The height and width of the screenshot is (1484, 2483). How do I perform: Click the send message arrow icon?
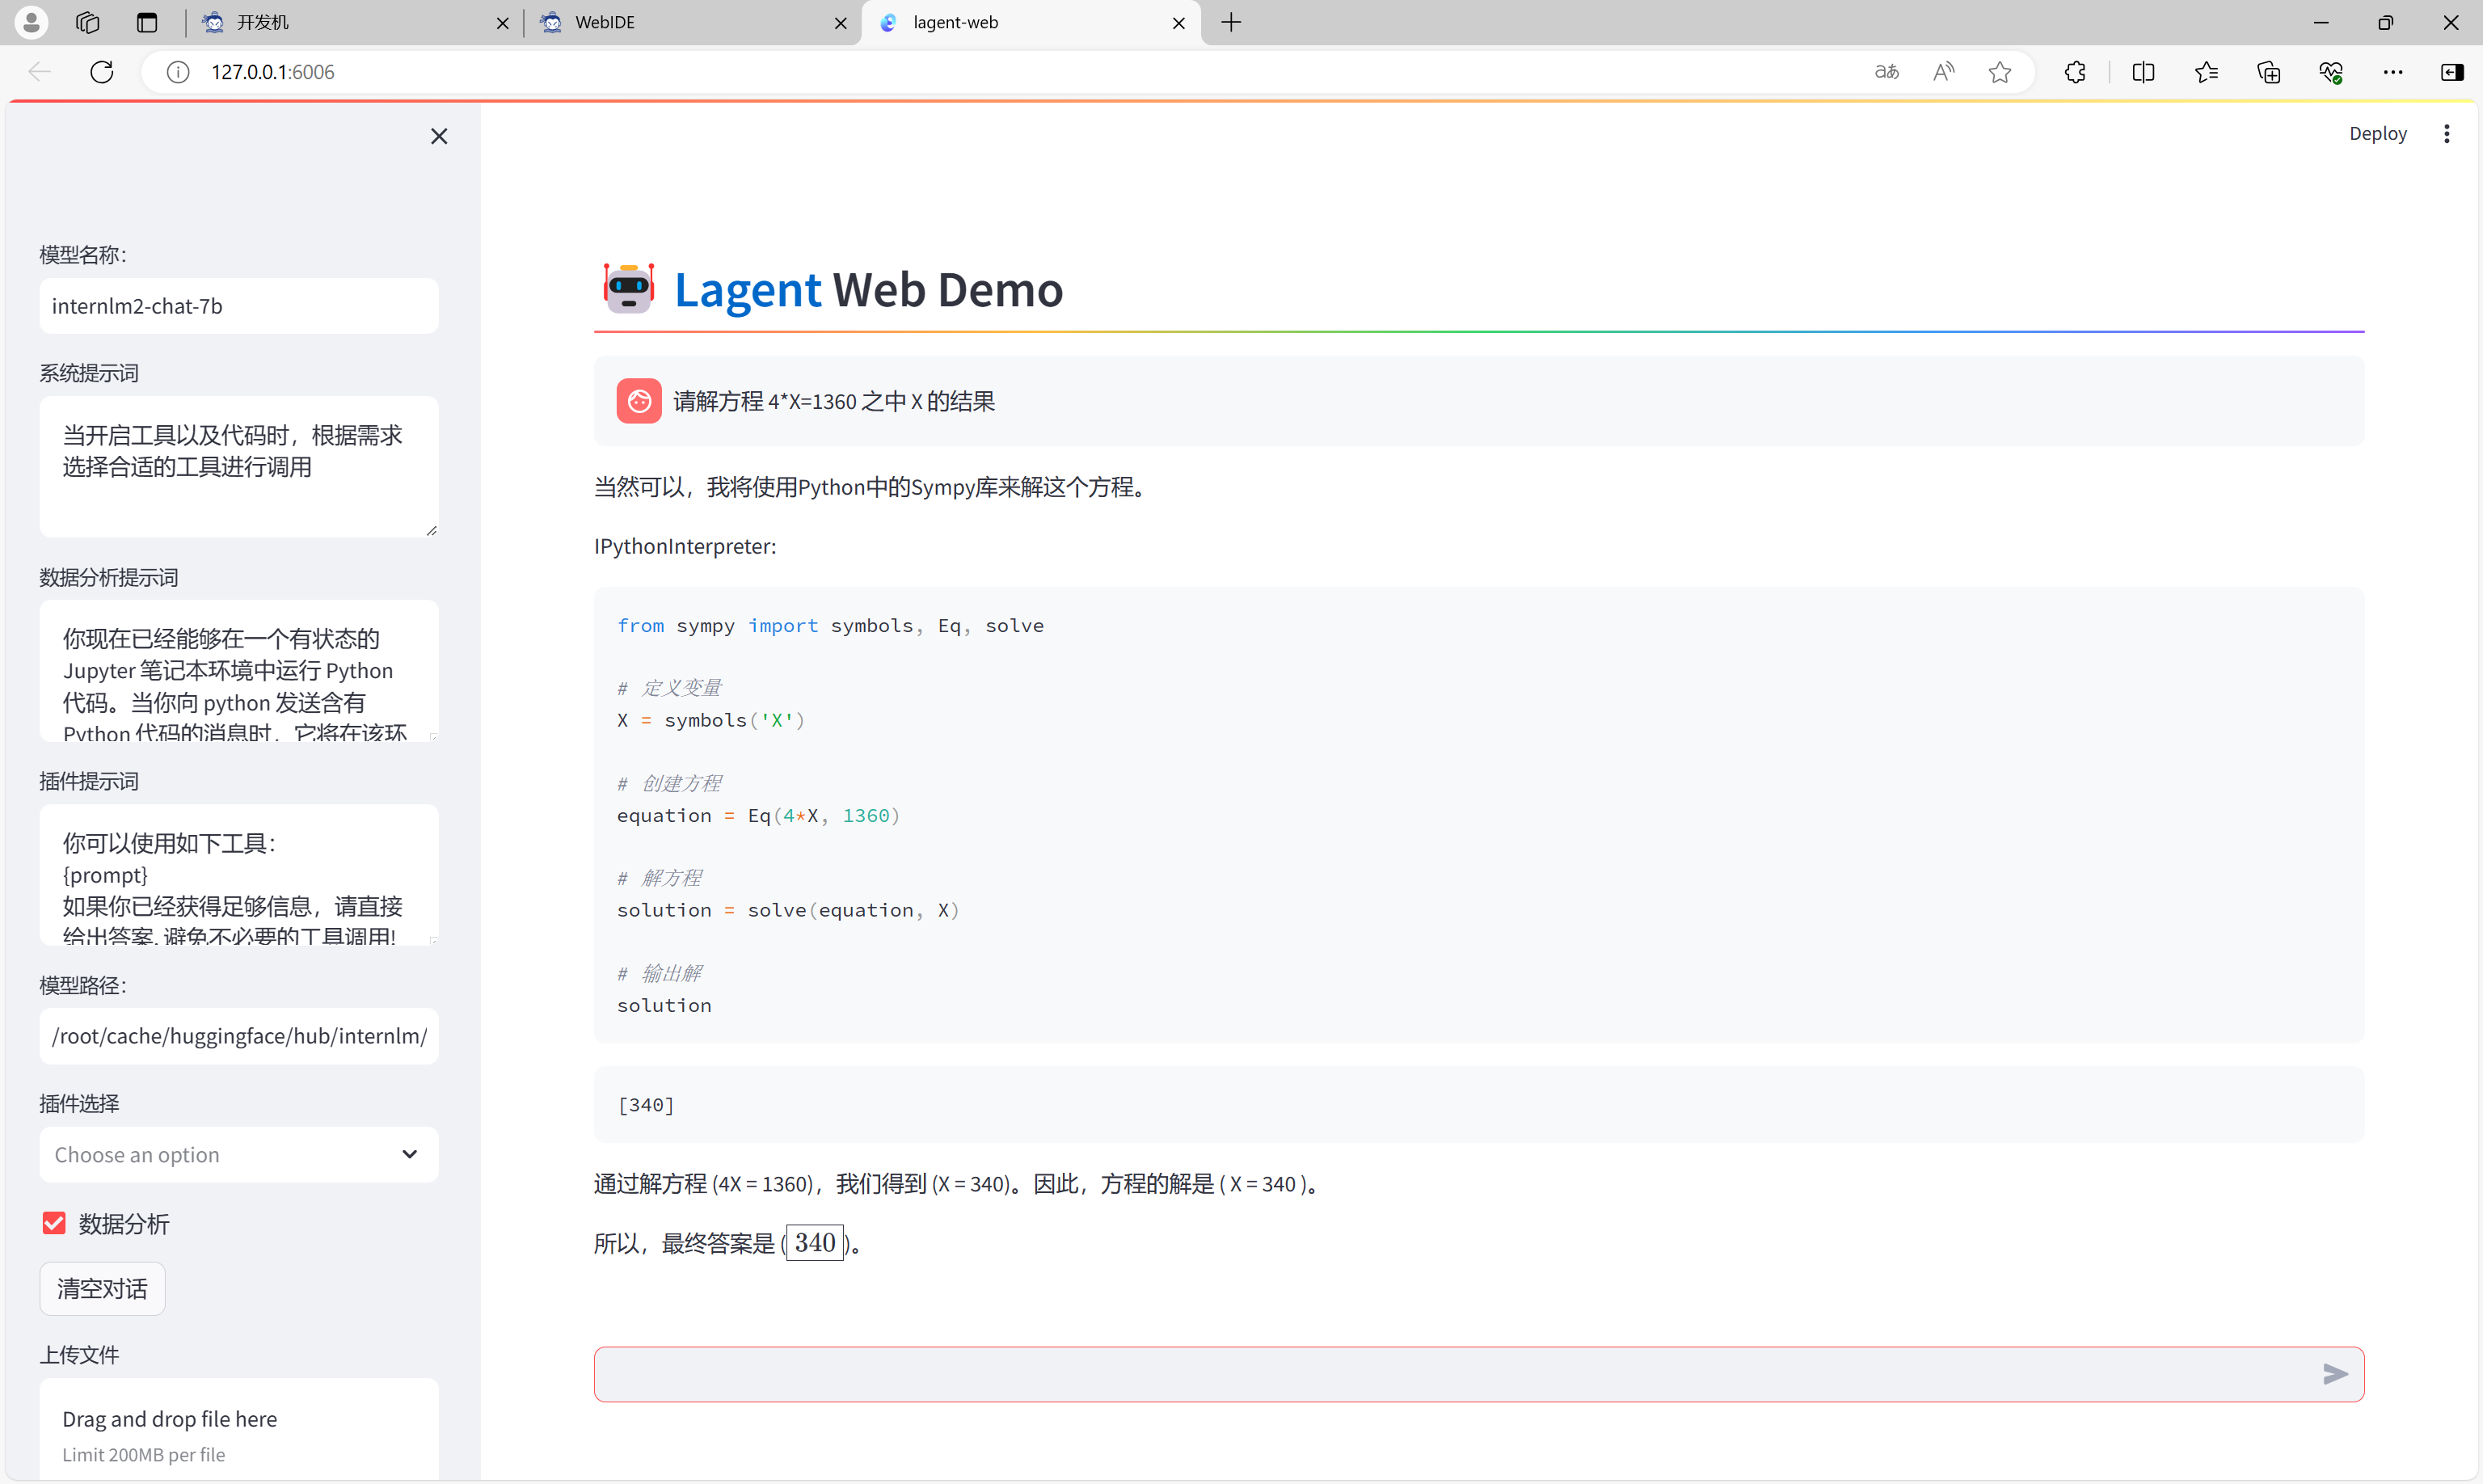[2334, 1375]
